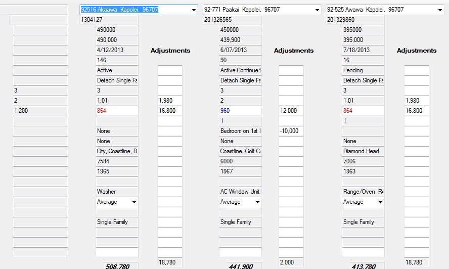Viewport: 449px width, 269px height.
Task: Click the Coastline, Golf view field
Action: [240, 151]
